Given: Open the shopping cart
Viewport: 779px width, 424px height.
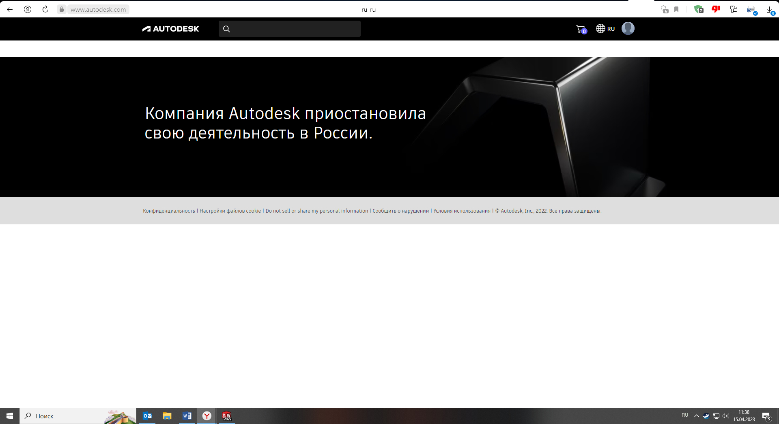Looking at the screenshot, I should pyautogui.click(x=581, y=29).
